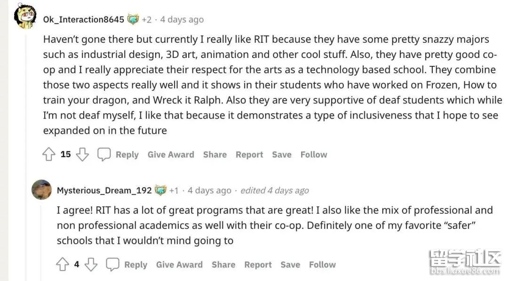This screenshot has width=508, height=281.
Task: Save Mysterious_Dream_192's reply
Action: [x=290, y=265]
